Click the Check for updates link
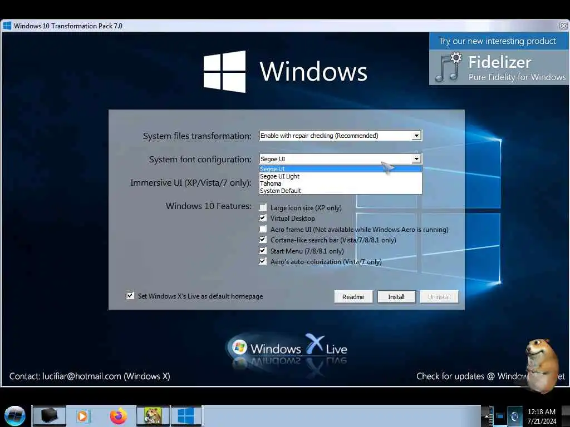570x427 pixels. pos(491,376)
